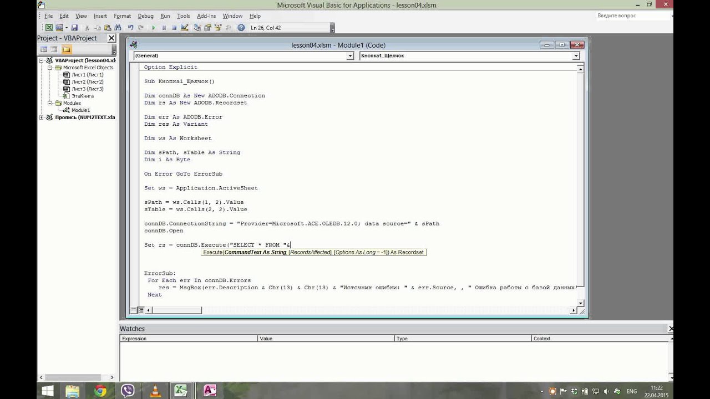The width and height of the screenshot is (710, 399).
Task: Click the code window horizontal scrollbar thumb
Action: click(177, 310)
